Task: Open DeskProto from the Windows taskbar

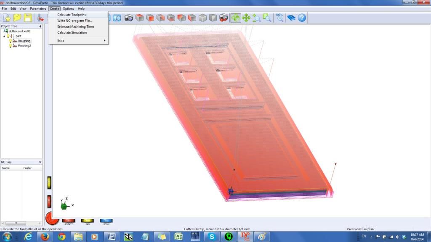Action: pyautogui.click(x=245, y=237)
